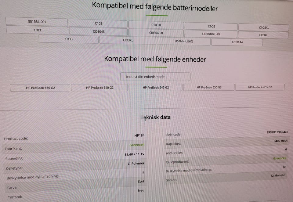This screenshot has width=293, height=202.
Task: Click the 'Beskyttelse mod dyb afladning:' label
Action: point(33,177)
